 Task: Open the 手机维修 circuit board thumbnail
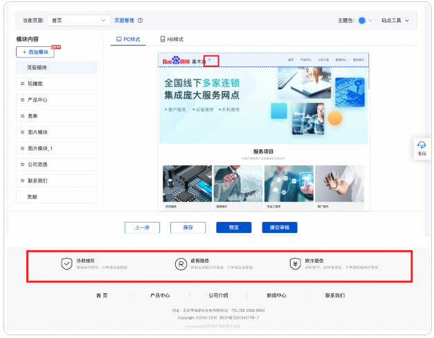(x=188, y=183)
